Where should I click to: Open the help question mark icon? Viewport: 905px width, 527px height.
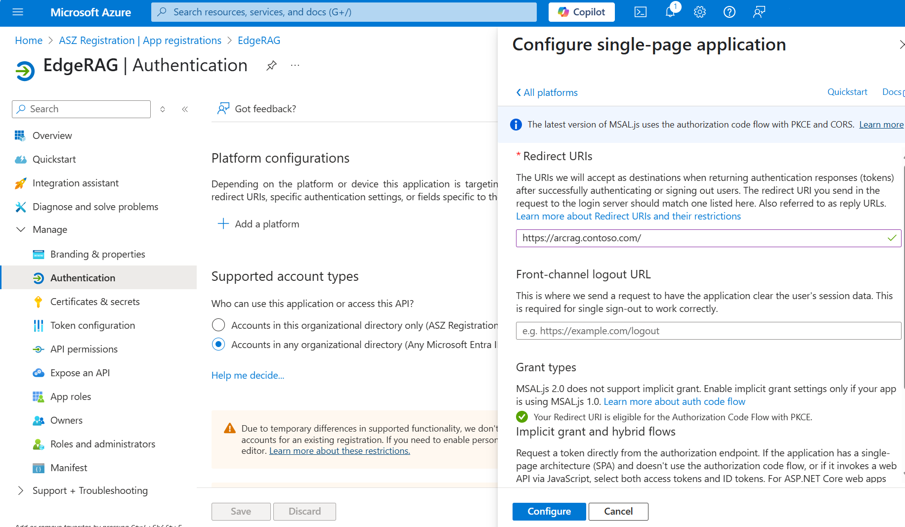[x=730, y=12]
